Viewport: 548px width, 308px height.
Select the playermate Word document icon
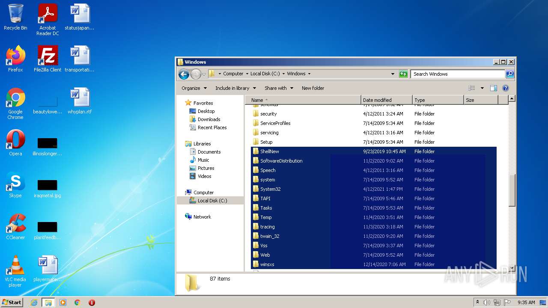(x=48, y=269)
